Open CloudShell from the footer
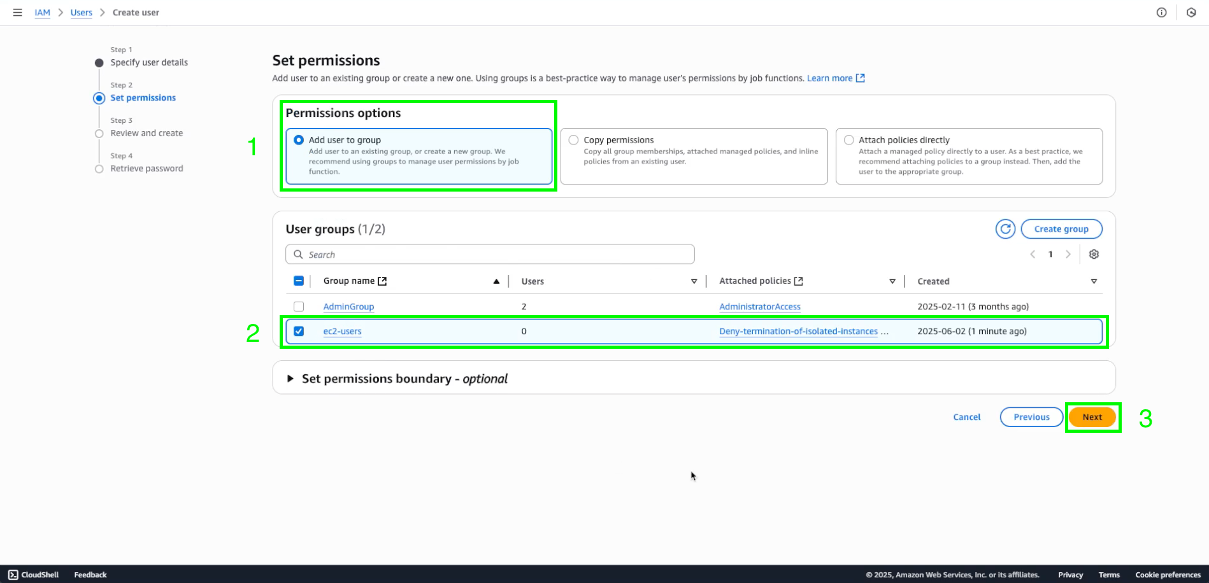Image resolution: width=1209 pixels, height=583 pixels. coord(33,575)
